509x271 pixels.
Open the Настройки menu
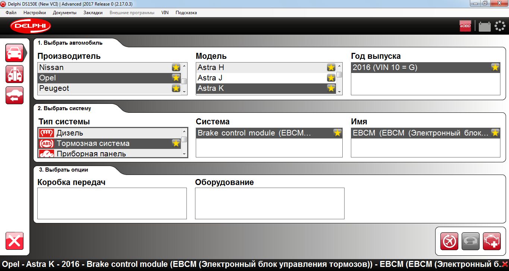pos(35,13)
